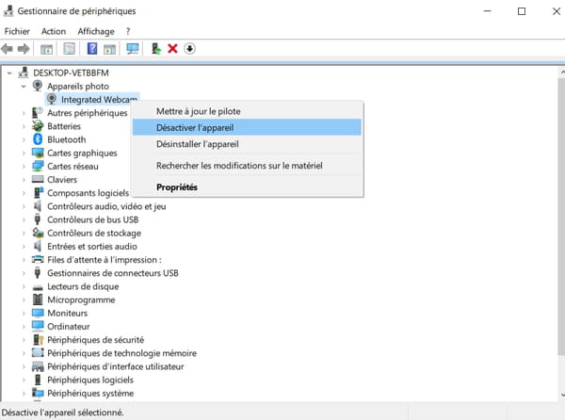Select Rechercher les modifications sur le matériel
The image size is (565, 420).
tap(247, 166)
